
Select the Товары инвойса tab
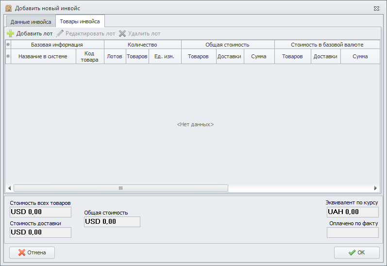click(80, 21)
